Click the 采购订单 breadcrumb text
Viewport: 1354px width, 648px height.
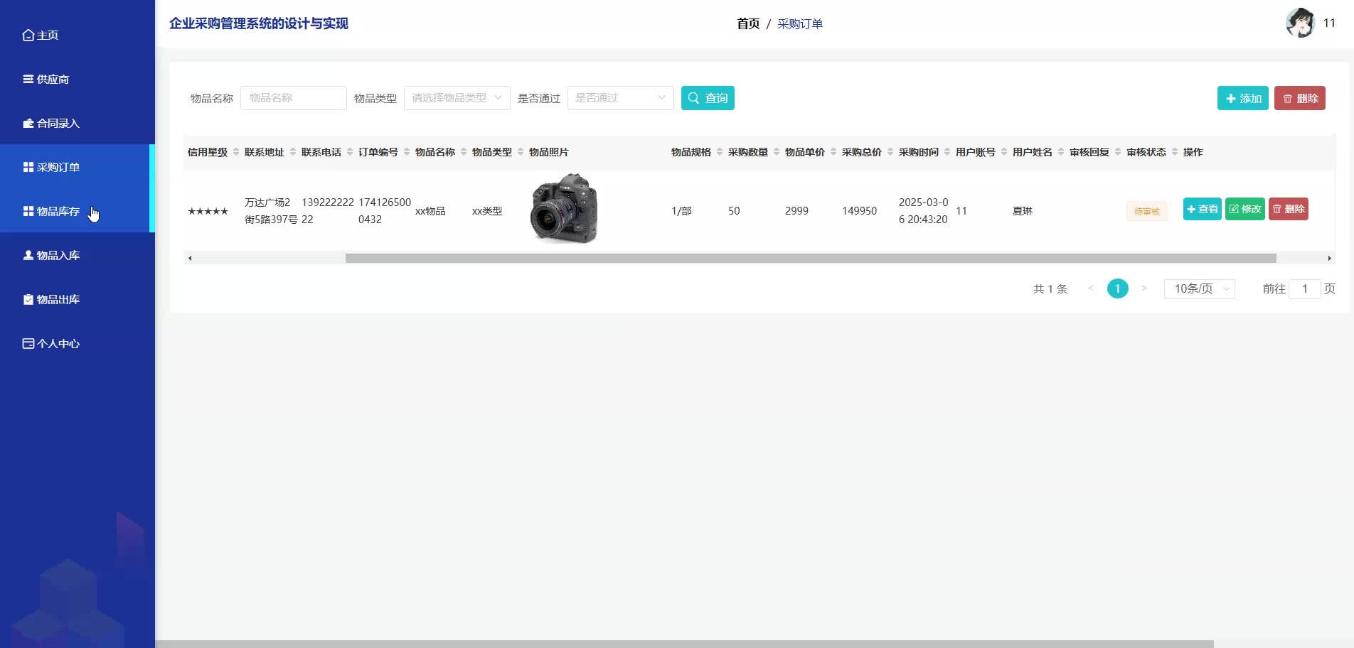800,23
